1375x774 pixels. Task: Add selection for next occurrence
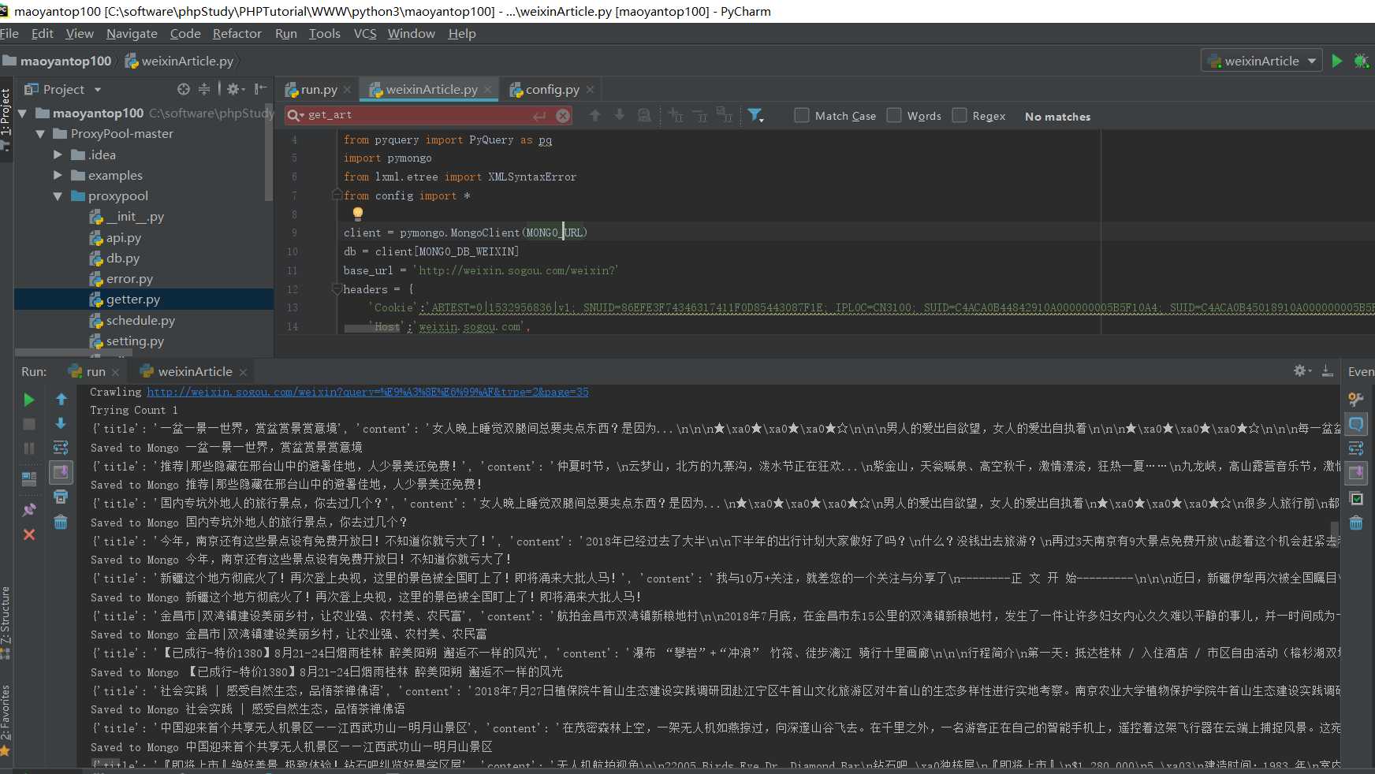[x=676, y=115]
